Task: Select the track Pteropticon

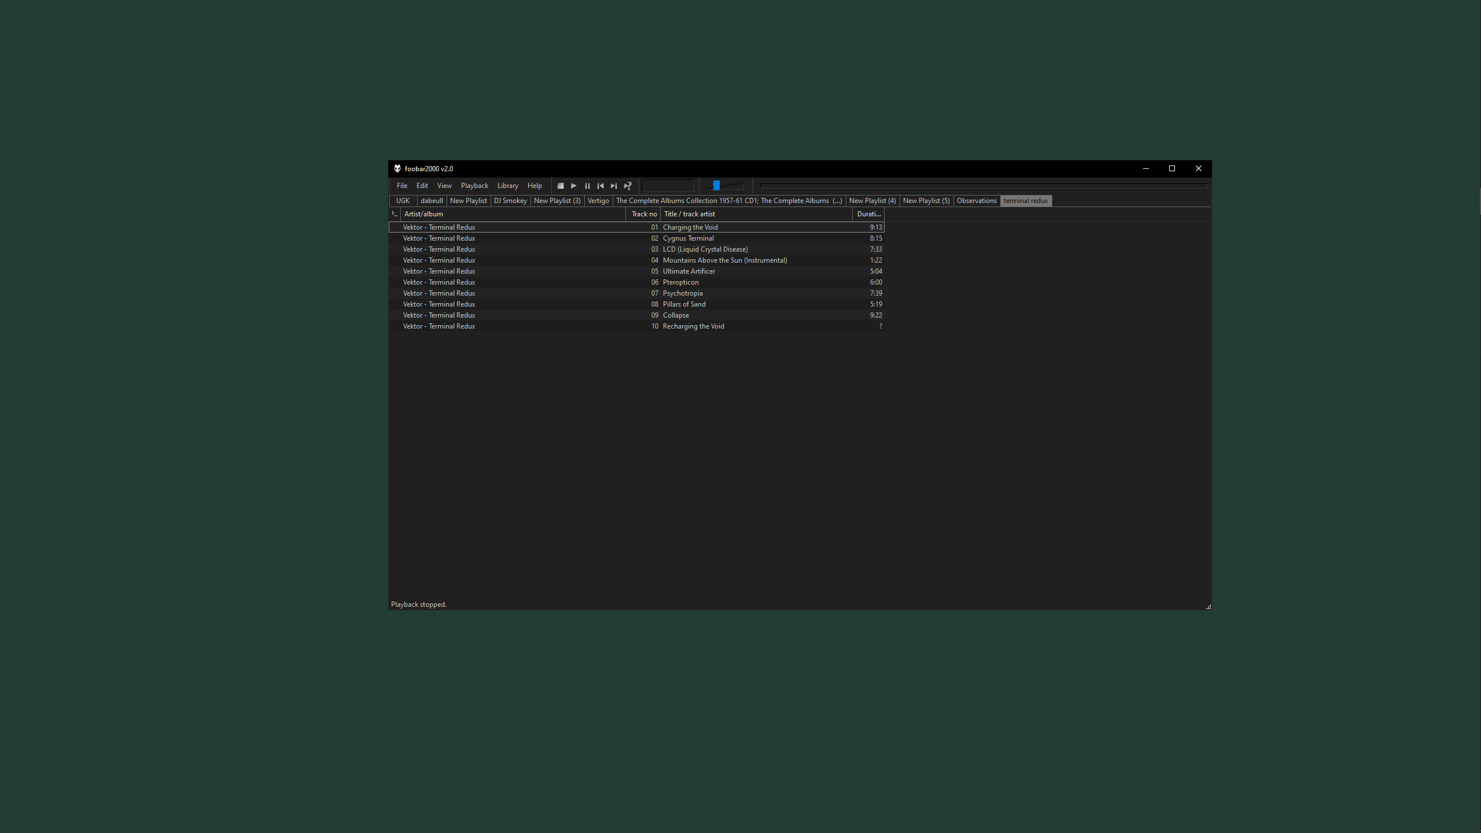Action: pos(636,282)
